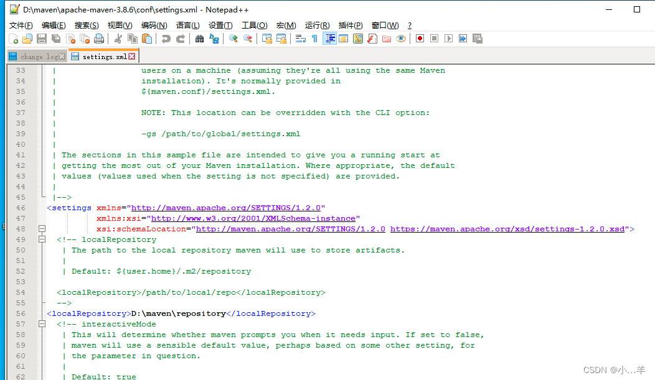Click the Stop Recording macro icon
This screenshot has height=380, width=655.
click(x=435, y=39)
